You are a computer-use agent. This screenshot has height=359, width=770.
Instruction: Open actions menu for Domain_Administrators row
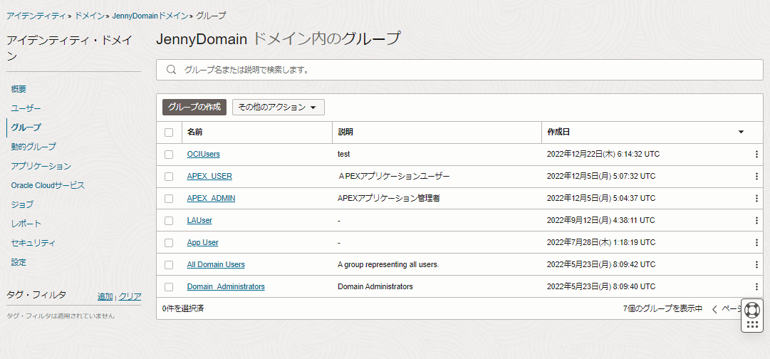(756, 287)
